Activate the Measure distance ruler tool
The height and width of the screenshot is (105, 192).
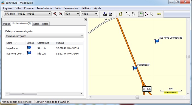click(159, 14)
